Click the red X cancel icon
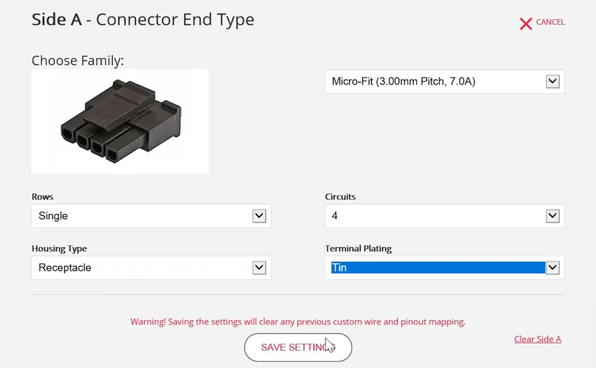596x368 pixels. 526,23
